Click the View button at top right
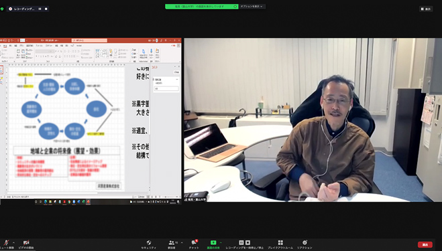 426,9
